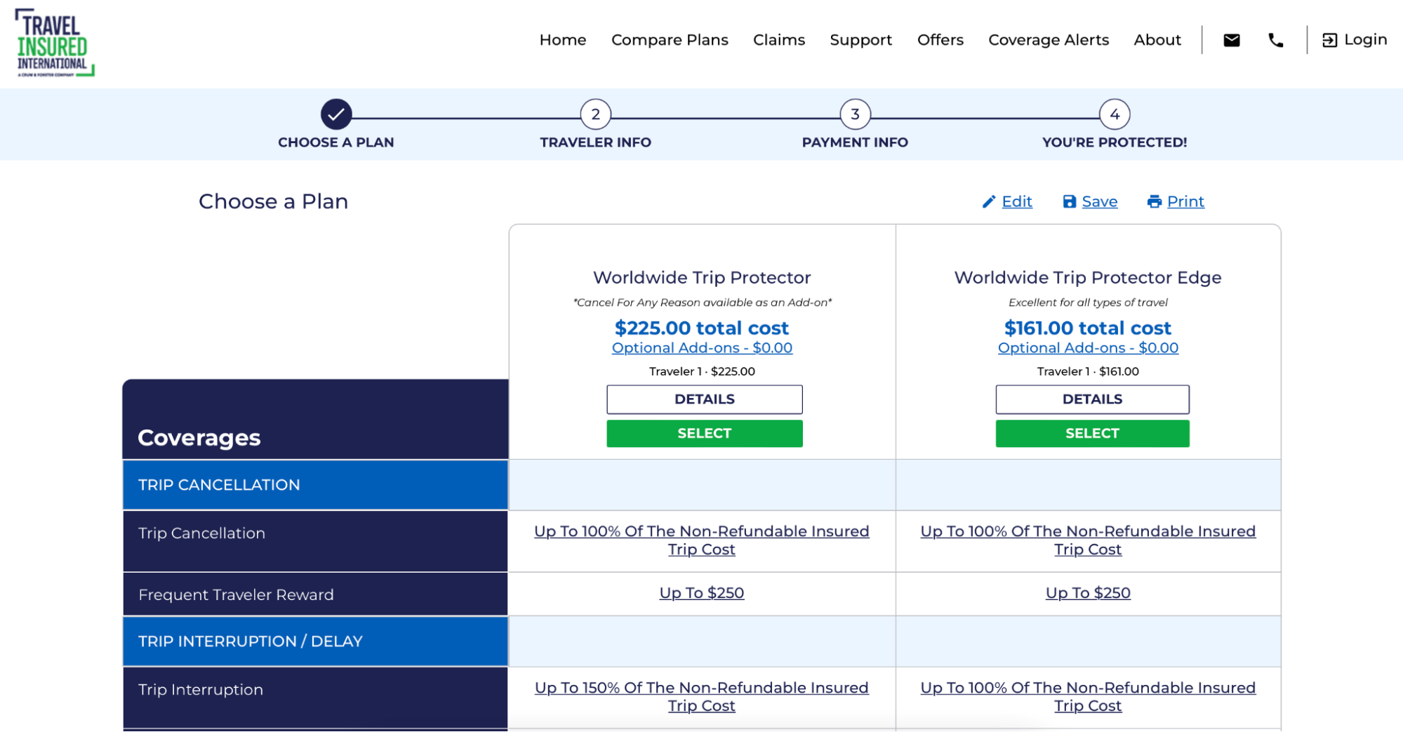The height and width of the screenshot is (732, 1403).
Task: Select the Worldwide Trip Protector plan
Action: (x=704, y=433)
